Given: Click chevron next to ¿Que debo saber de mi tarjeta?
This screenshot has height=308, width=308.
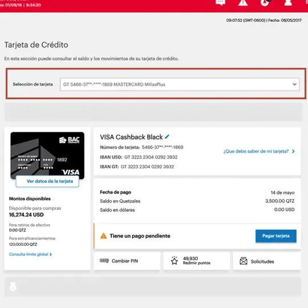Looking at the screenshot, I should click(x=293, y=151).
